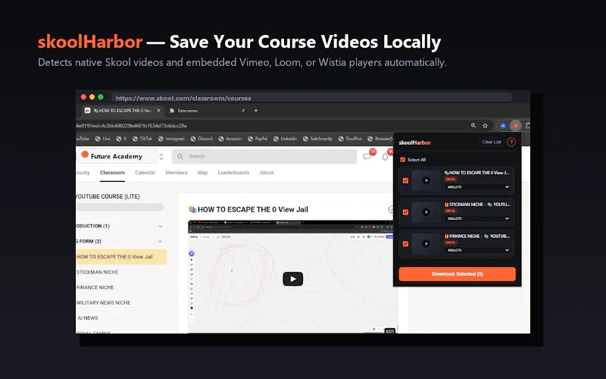Click the Clear List button
This screenshot has width=606, height=379.
point(492,142)
